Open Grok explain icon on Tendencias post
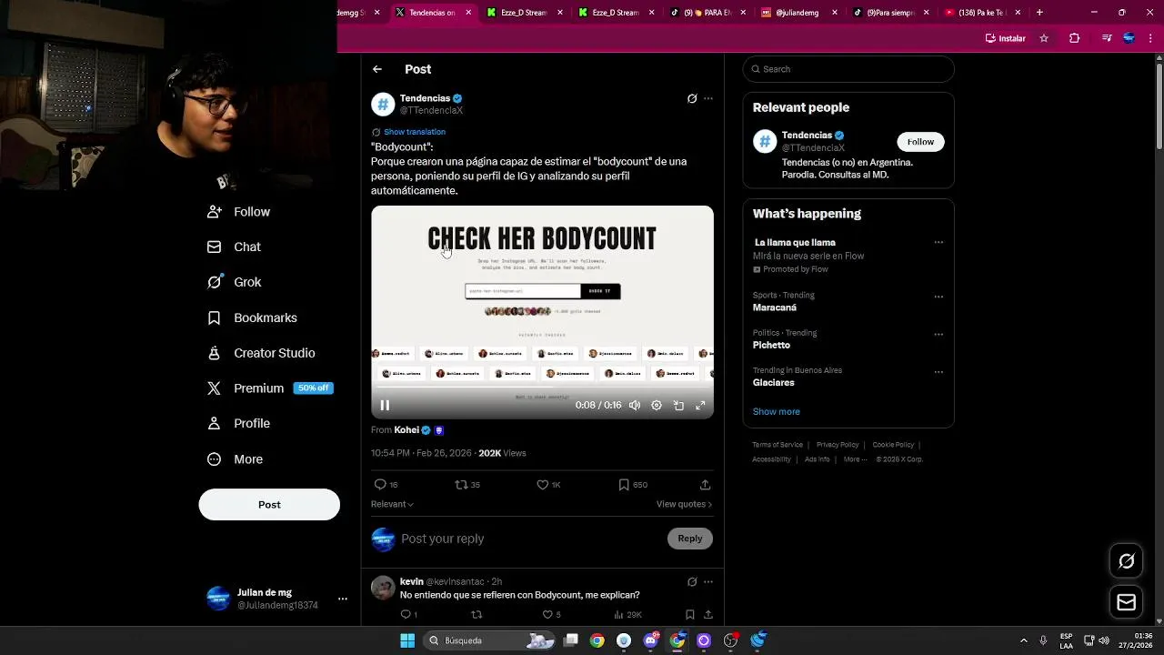This screenshot has width=1164, height=655. 692,98
